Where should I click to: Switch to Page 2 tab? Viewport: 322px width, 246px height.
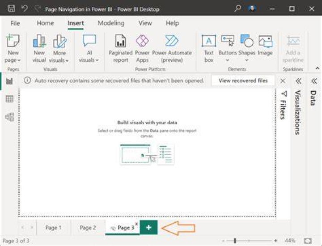[x=88, y=228]
